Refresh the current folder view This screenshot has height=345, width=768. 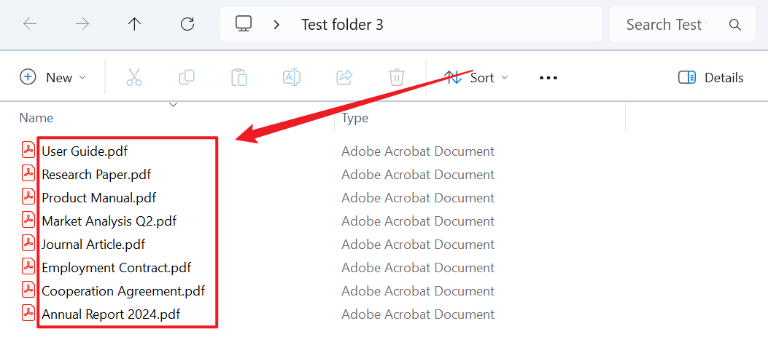tap(187, 24)
